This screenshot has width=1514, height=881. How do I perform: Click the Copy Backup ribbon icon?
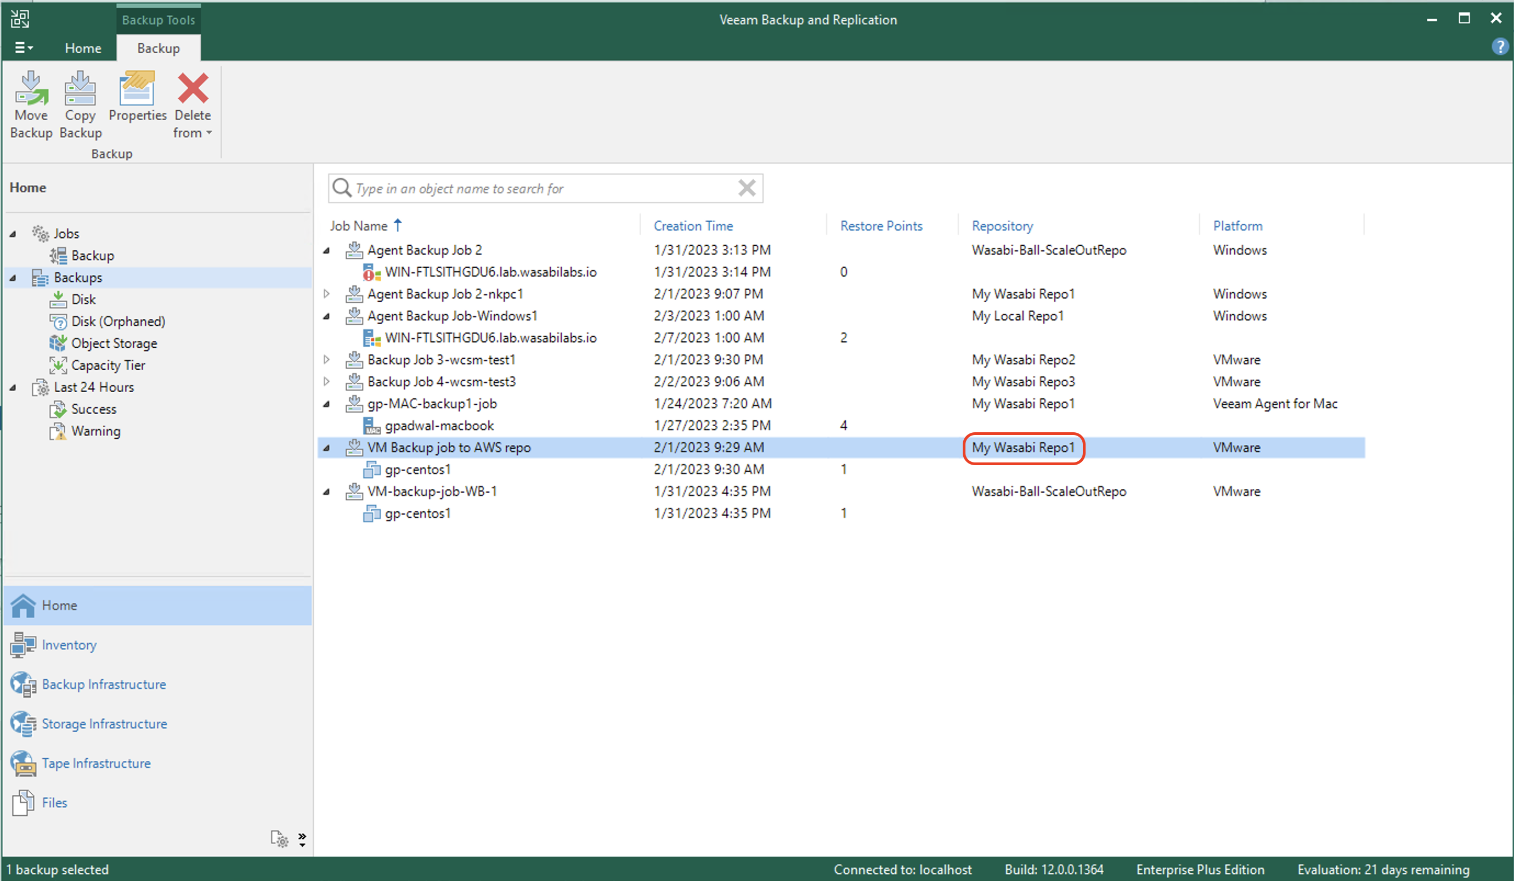pos(80,88)
